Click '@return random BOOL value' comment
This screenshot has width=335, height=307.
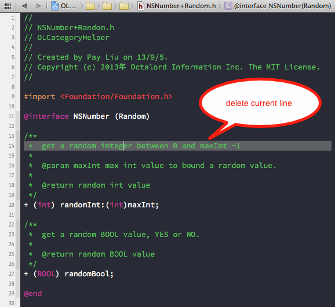point(99,254)
